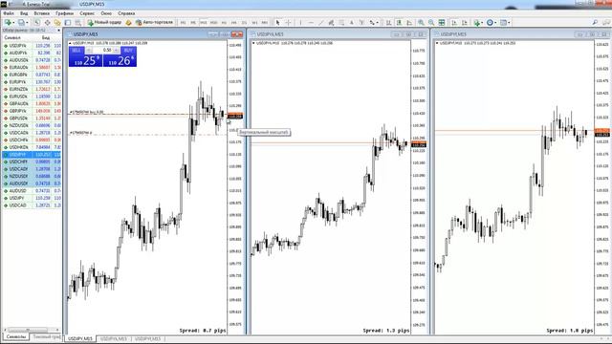Toggle the chart auto scroll icon
Image resolution: width=612 pixels, height=344 pixels.
pos(454,23)
